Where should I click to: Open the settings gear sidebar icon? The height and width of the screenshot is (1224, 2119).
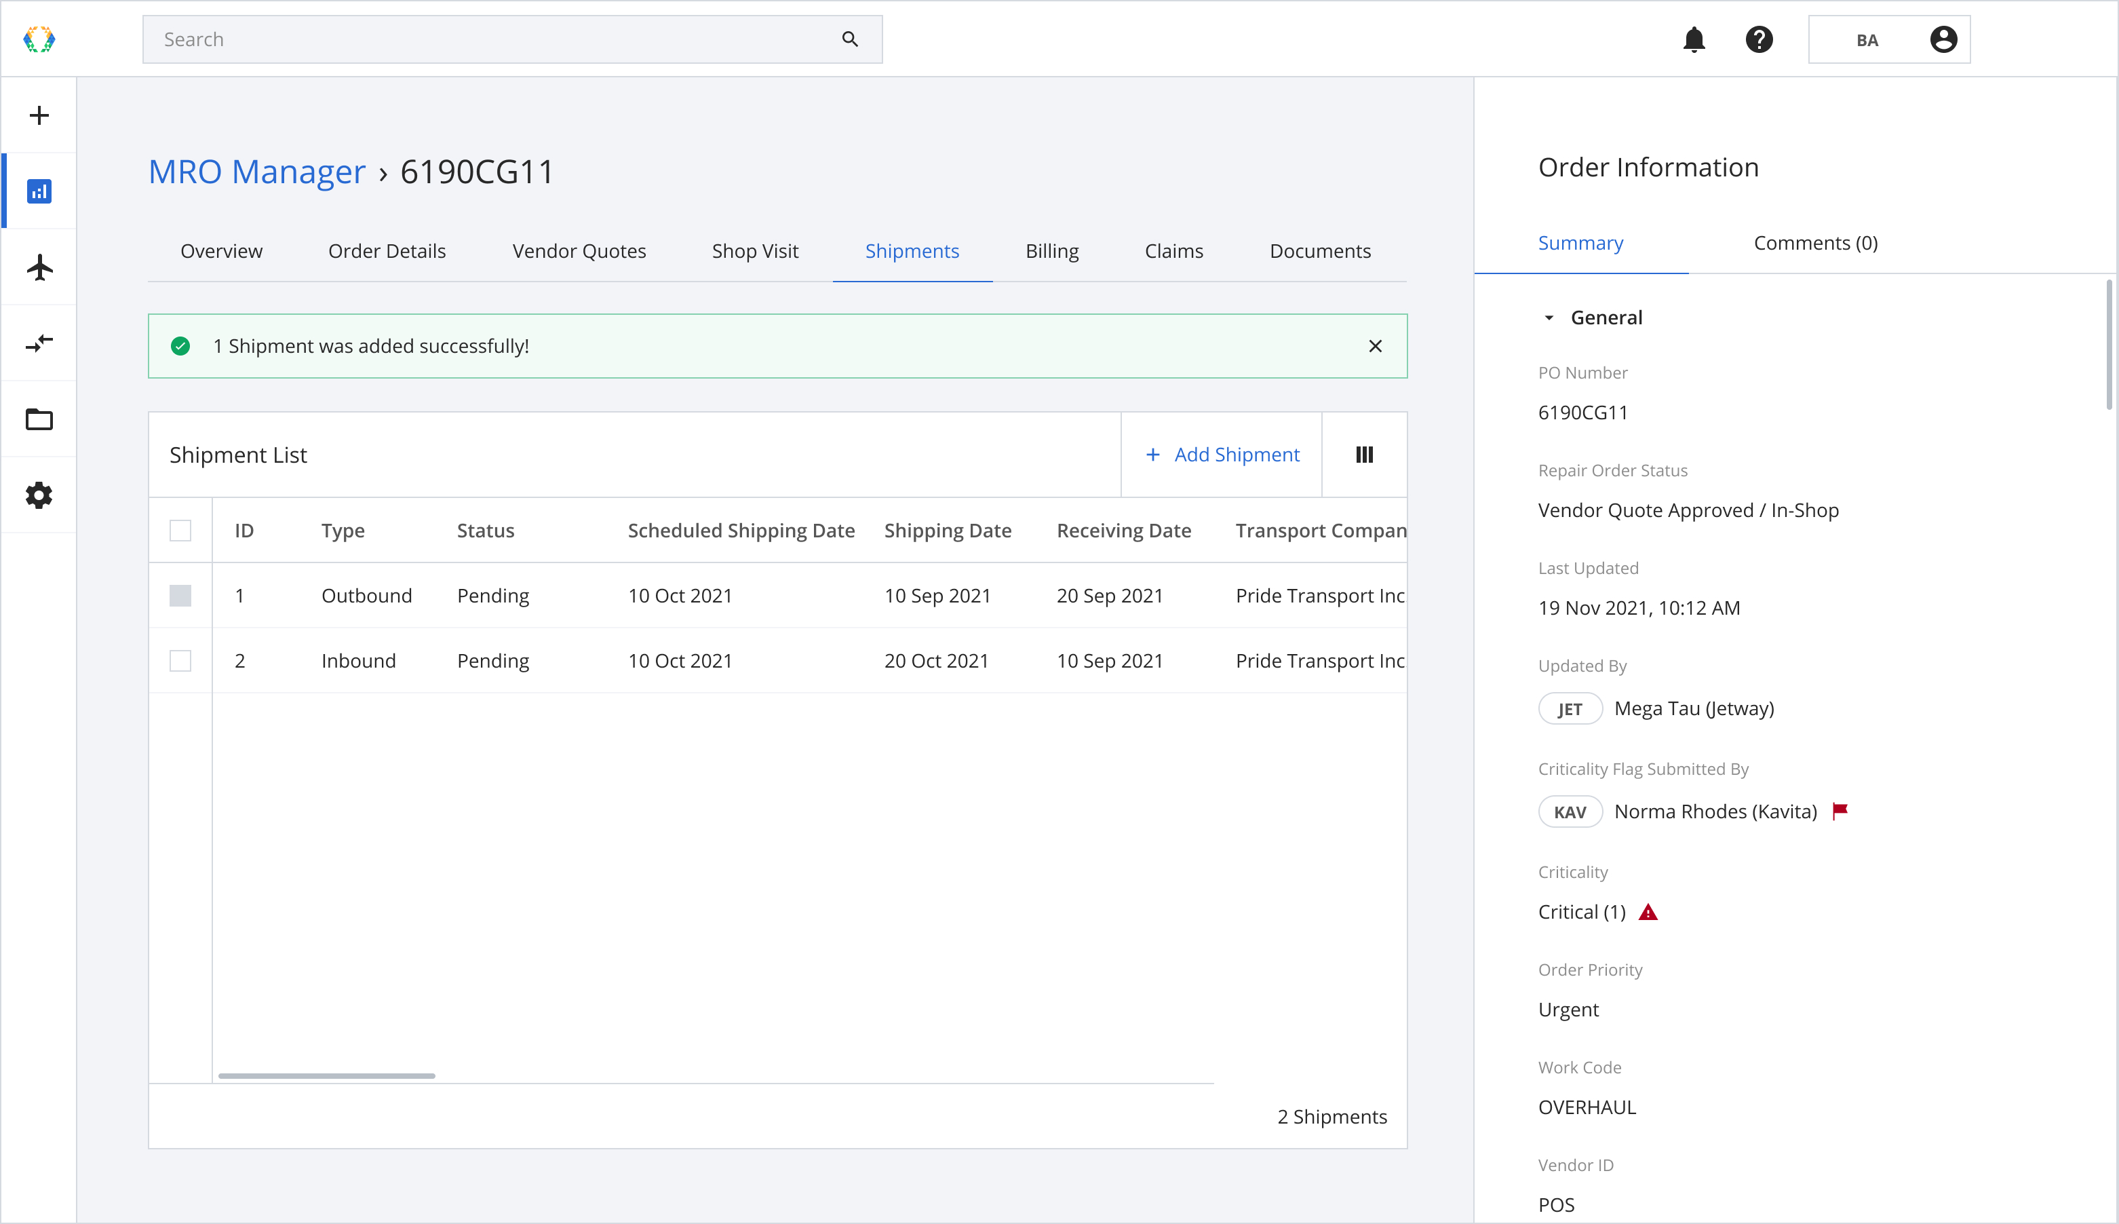pos(39,495)
